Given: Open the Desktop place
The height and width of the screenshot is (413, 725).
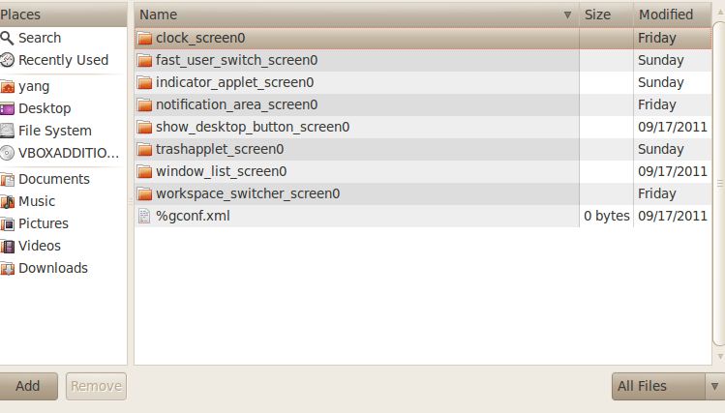Looking at the screenshot, I should tap(63, 108).
